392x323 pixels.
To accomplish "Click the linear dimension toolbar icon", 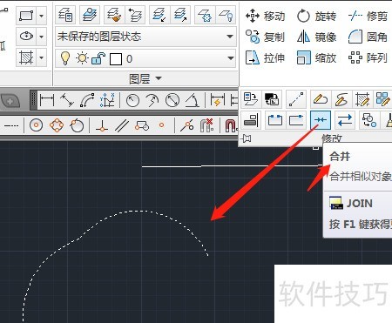I will point(47,100).
